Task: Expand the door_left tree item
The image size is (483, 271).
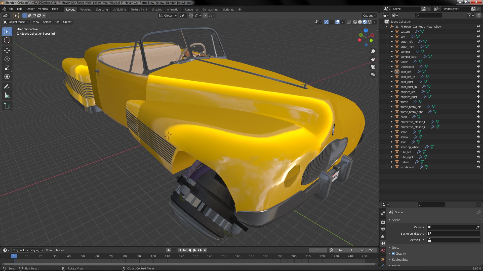Action: pos(392,72)
